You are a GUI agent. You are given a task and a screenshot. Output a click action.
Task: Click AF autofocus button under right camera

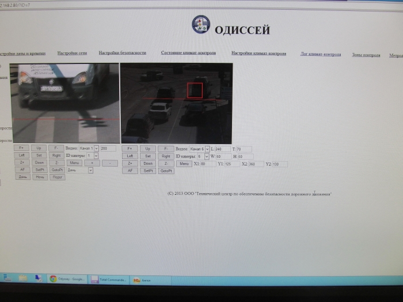pyautogui.click(x=130, y=171)
